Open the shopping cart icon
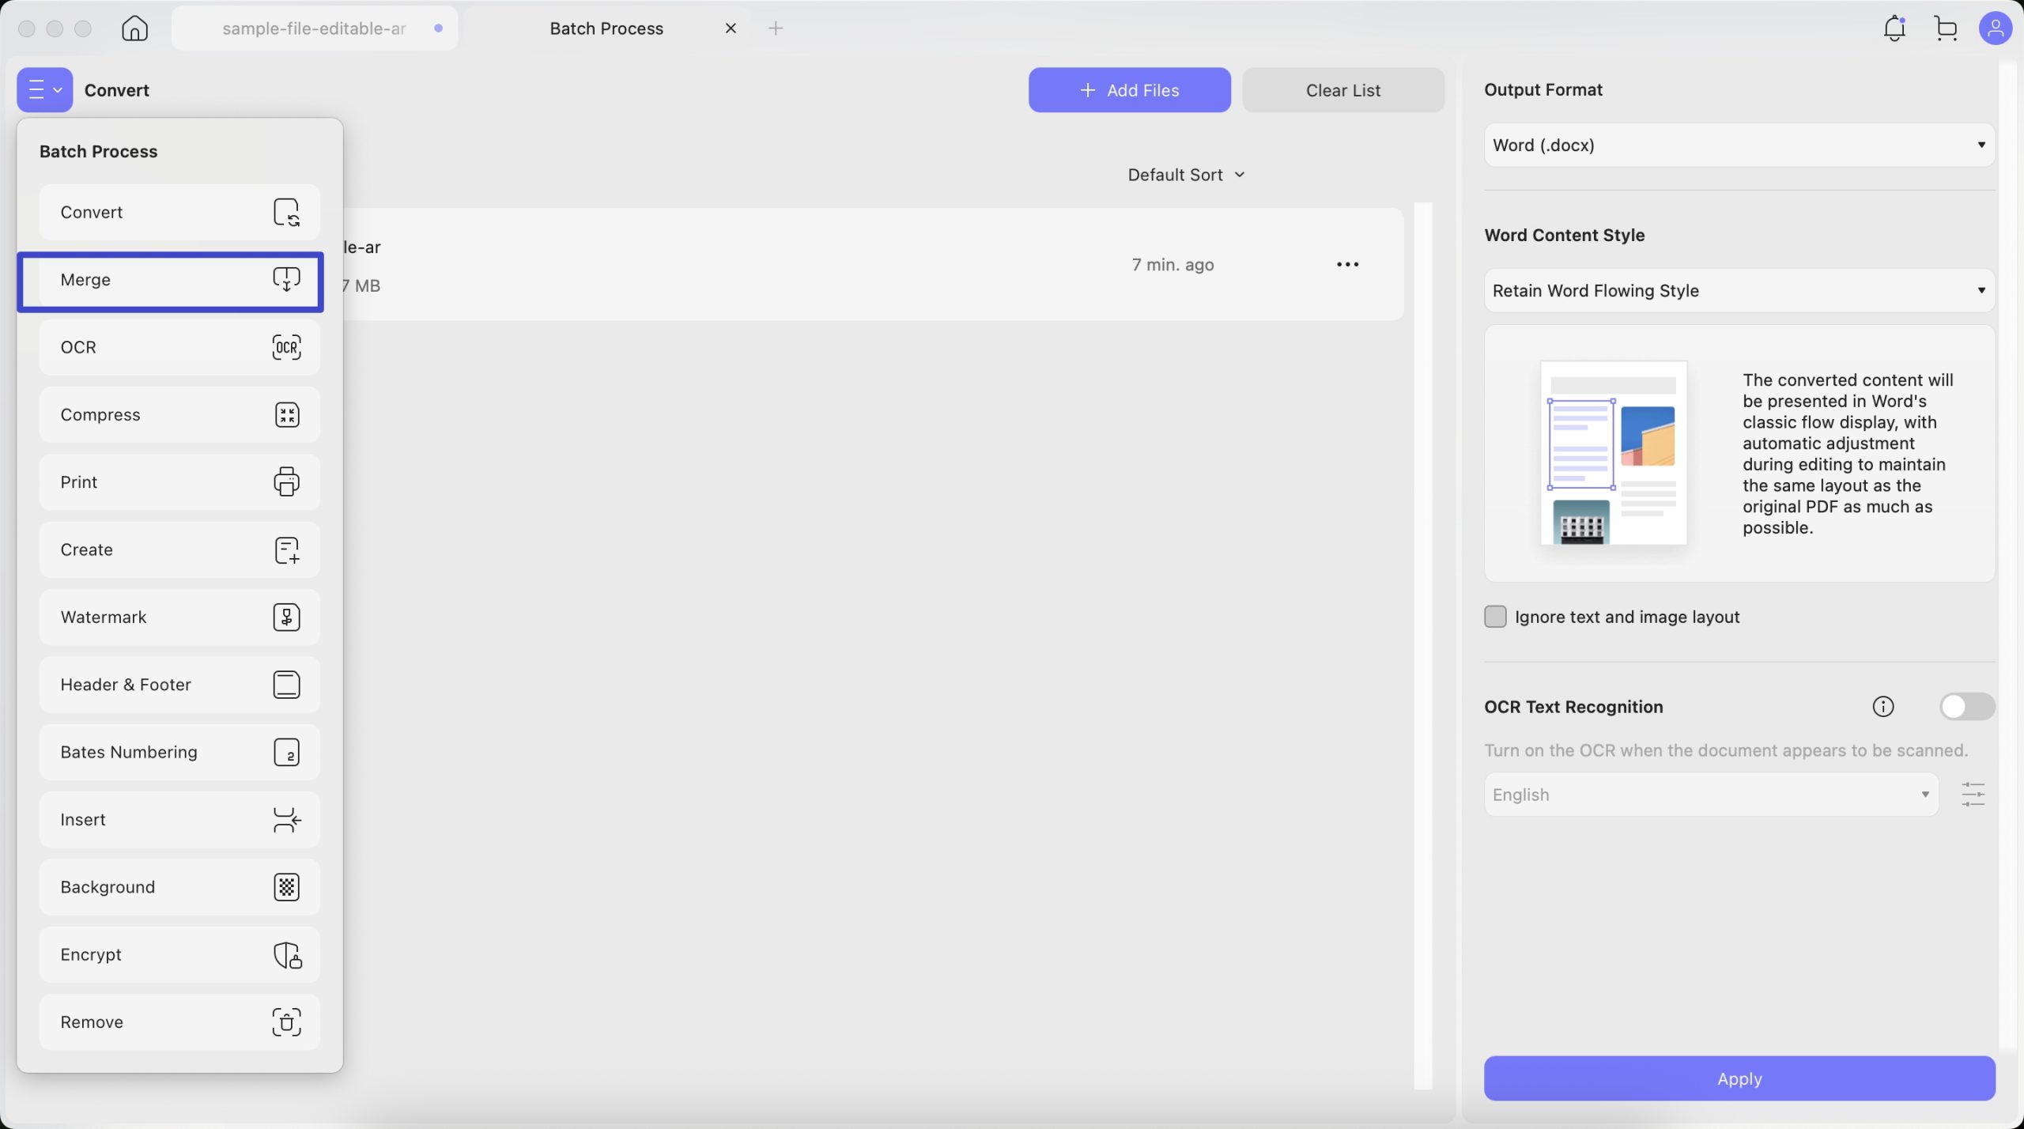This screenshot has height=1129, width=2024. coord(1946,28)
